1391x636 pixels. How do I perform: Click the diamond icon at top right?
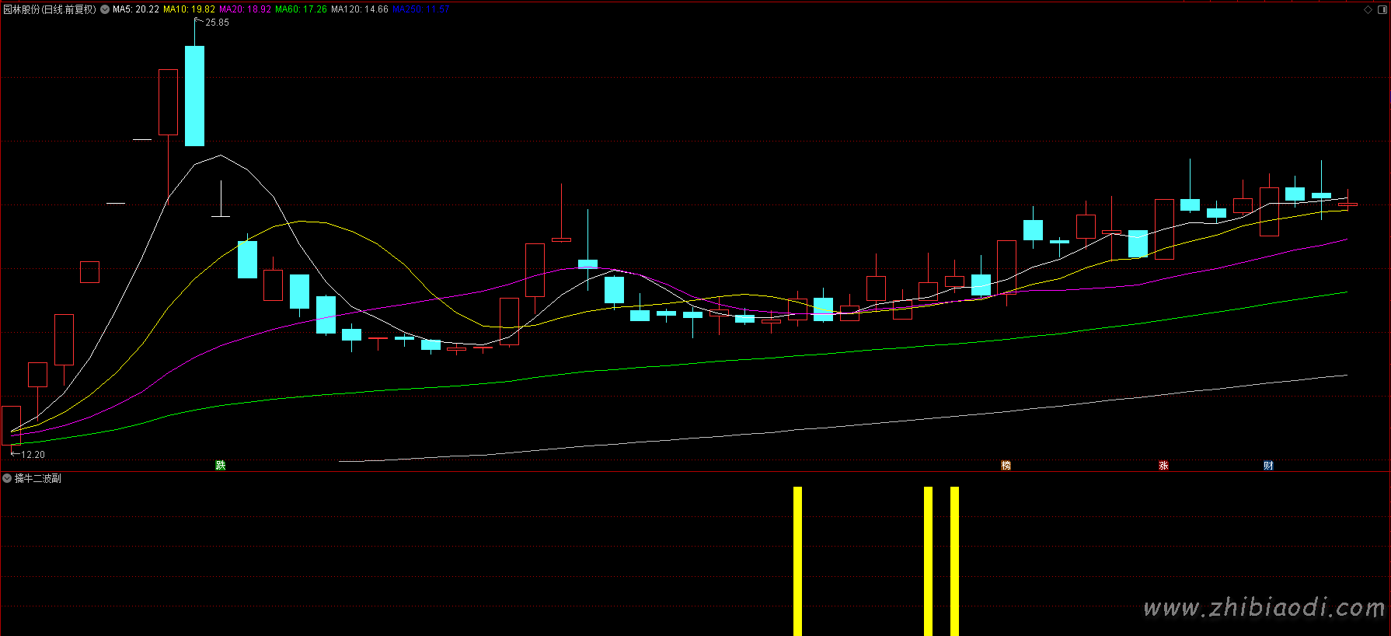1368,9
